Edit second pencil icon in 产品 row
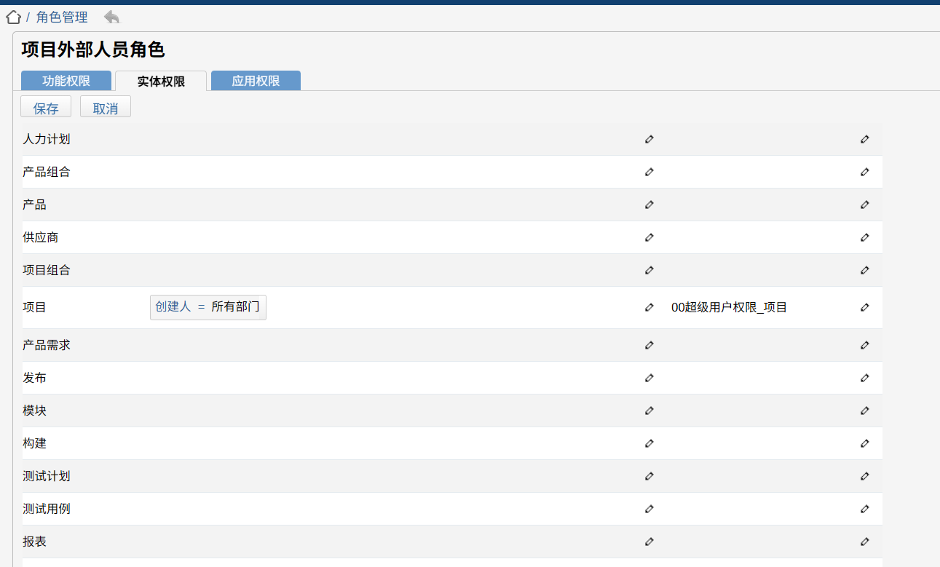940x567 pixels. (865, 205)
